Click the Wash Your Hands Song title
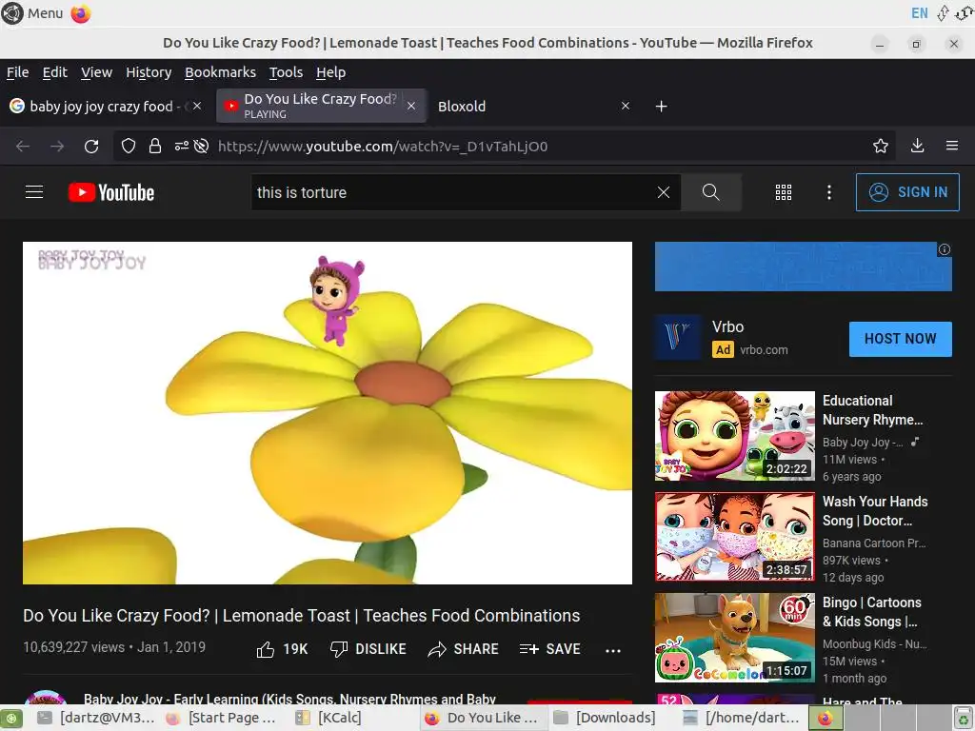The image size is (975, 731). coord(875,511)
